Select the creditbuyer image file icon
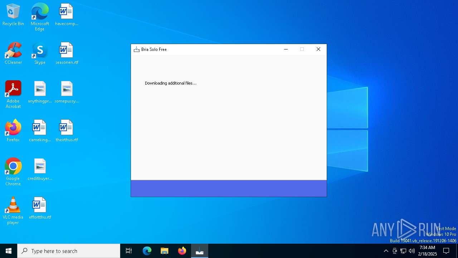The image size is (458, 258). [x=40, y=170]
